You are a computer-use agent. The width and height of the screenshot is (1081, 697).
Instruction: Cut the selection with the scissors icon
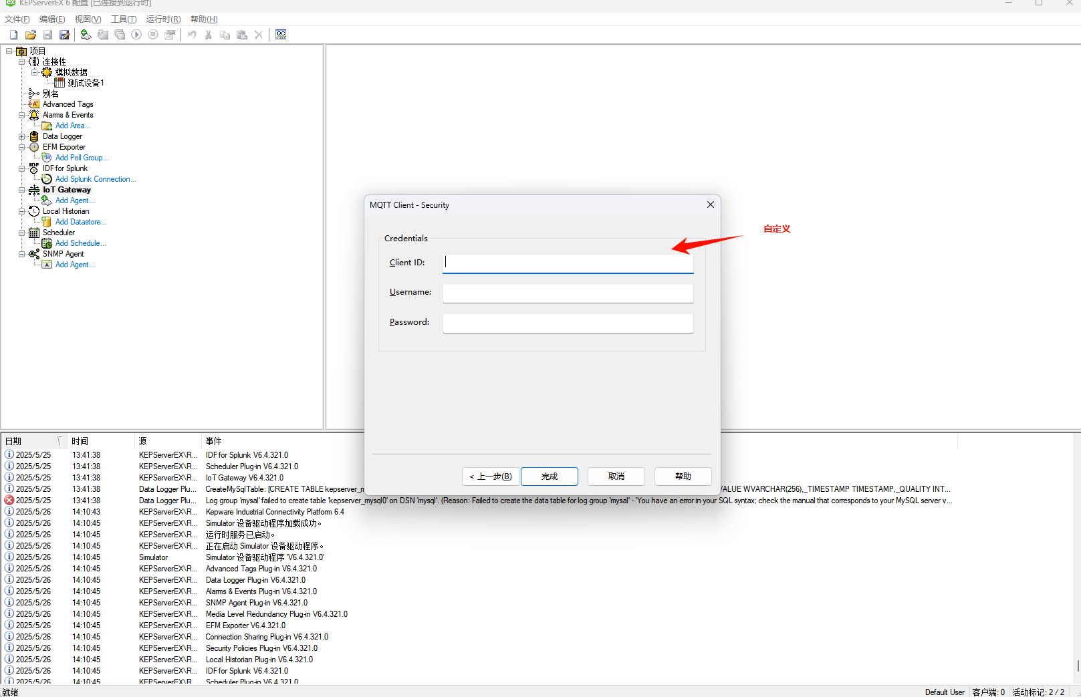208,34
